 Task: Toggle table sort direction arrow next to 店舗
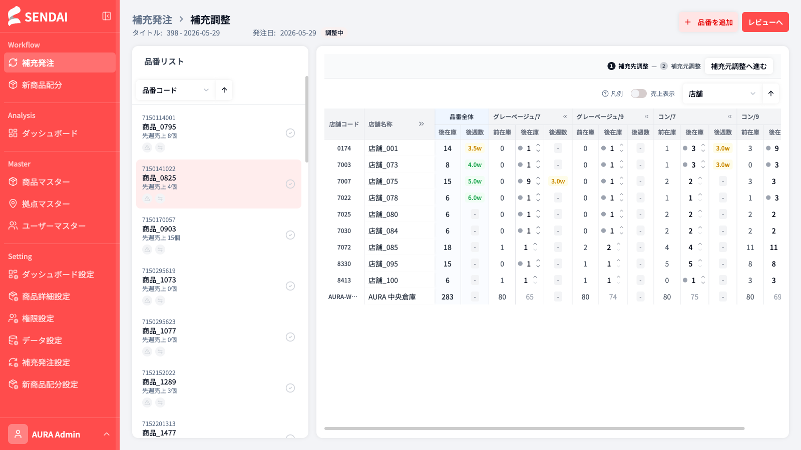(x=771, y=93)
